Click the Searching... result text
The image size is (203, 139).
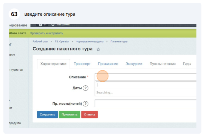105,93
